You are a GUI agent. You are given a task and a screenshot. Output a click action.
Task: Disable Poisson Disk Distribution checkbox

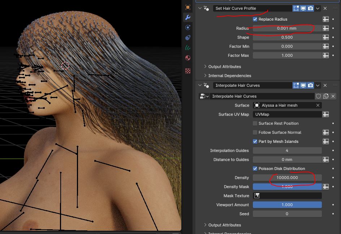coord(255,169)
